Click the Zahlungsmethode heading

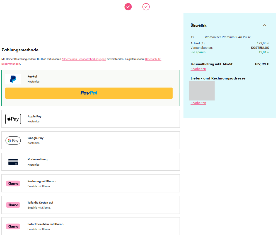[20, 50]
